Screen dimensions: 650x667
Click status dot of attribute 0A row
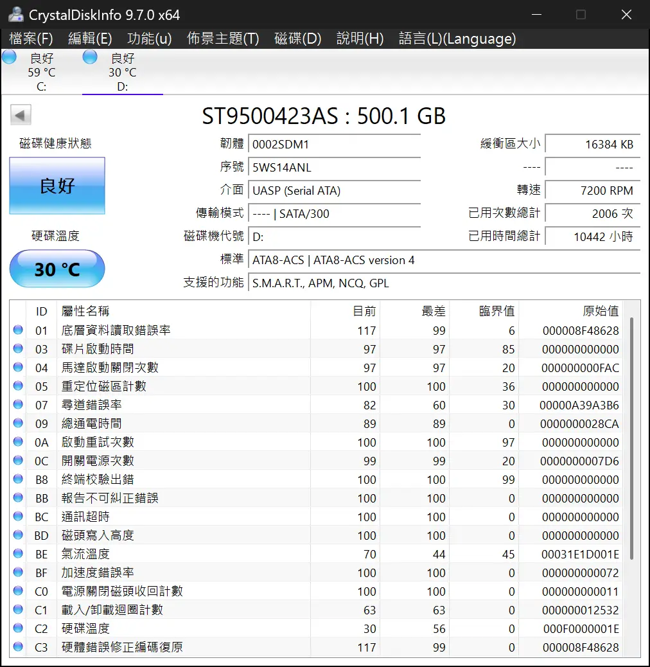18,441
